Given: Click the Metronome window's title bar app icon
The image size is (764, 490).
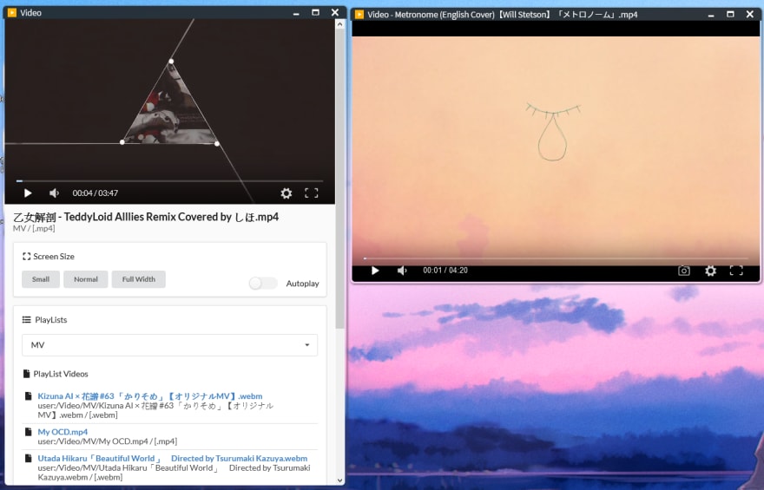Looking at the screenshot, I should click(x=359, y=15).
